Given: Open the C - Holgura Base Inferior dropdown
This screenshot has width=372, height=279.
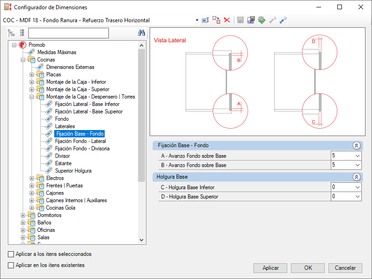Looking at the screenshot, I should pyautogui.click(x=358, y=187).
